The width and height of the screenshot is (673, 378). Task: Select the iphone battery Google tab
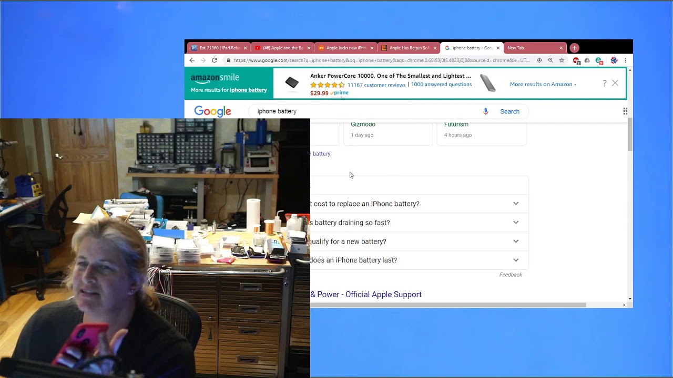click(x=471, y=48)
